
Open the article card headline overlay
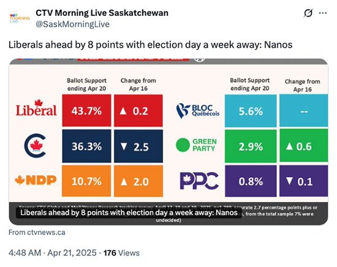pos(129,212)
